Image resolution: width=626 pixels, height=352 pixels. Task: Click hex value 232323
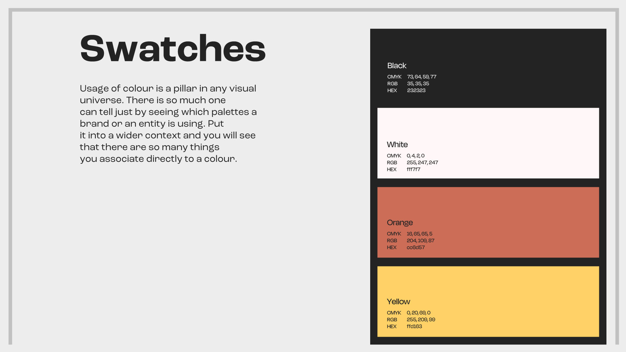click(416, 91)
